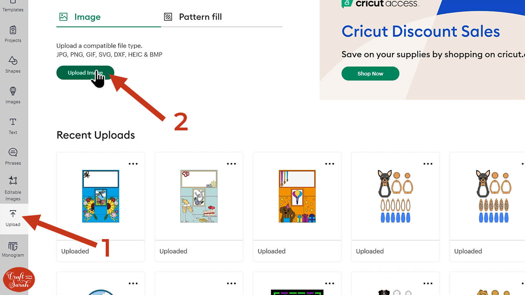This screenshot has width=525, height=295.
Task: Open the Templates sidebar item
Action: coord(13,6)
